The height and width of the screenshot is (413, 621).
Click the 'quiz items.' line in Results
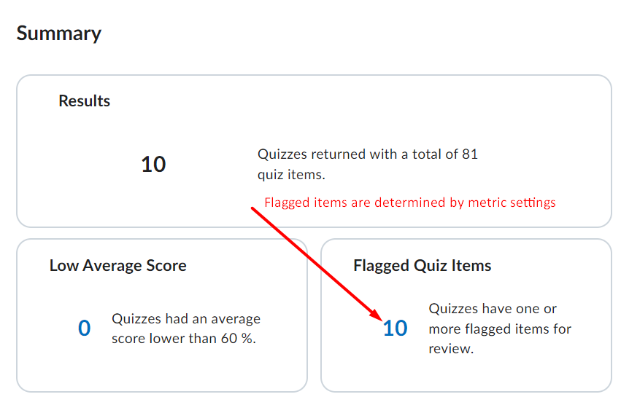[x=291, y=175]
